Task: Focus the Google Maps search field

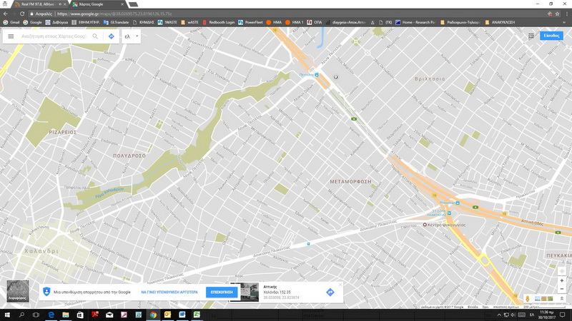Action: coord(54,36)
